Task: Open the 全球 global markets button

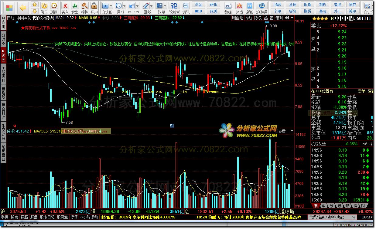Action: [292, 5]
